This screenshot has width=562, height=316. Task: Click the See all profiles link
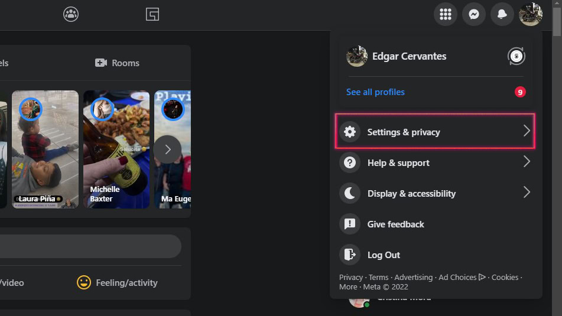pyautogui.click(x=375, y=92)
